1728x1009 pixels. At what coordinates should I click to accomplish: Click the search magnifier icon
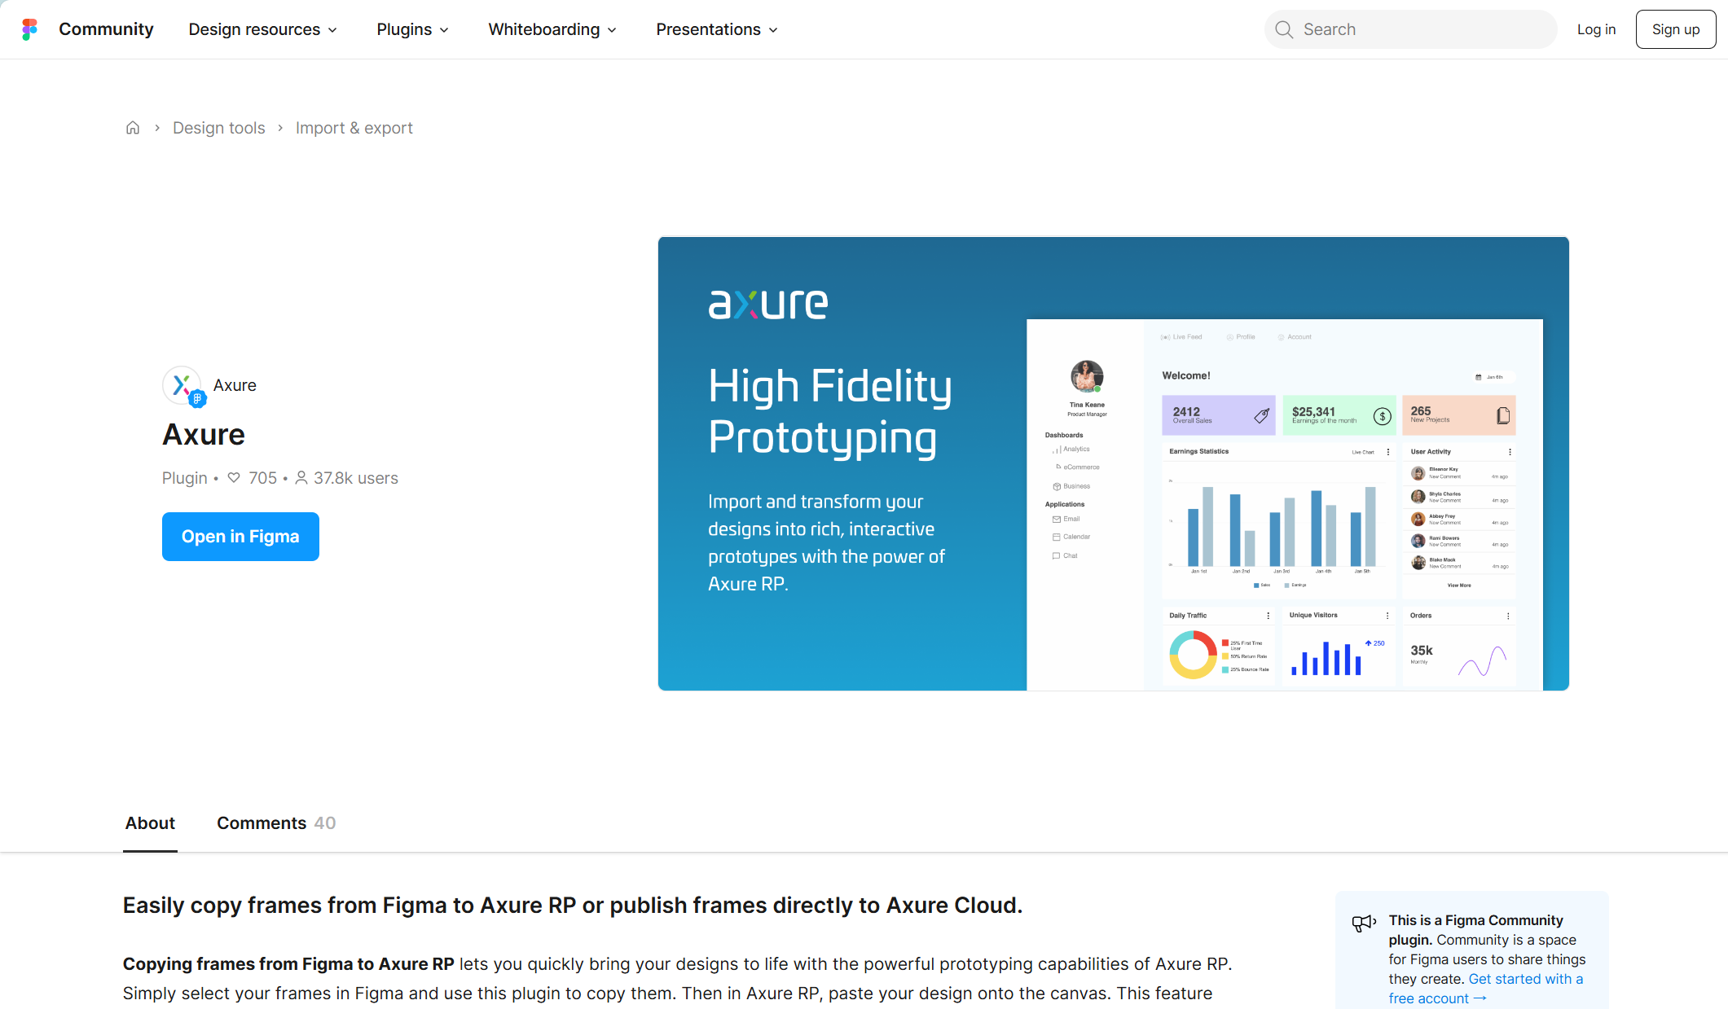1284,29
